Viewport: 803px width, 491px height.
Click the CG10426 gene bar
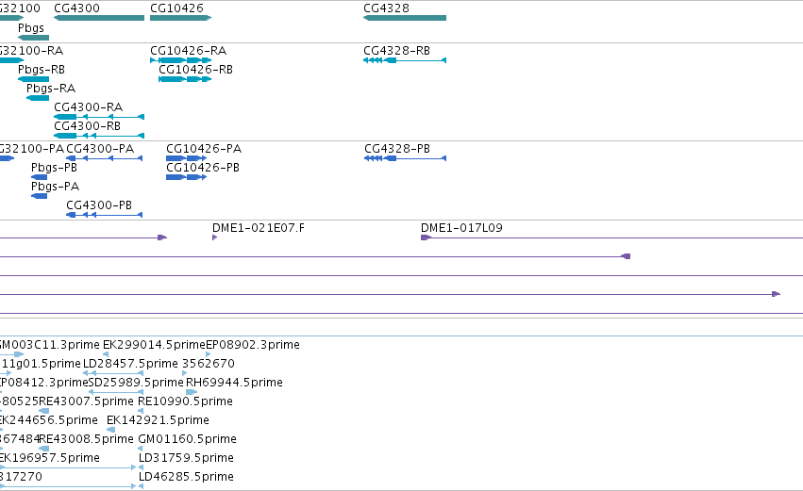180,18
